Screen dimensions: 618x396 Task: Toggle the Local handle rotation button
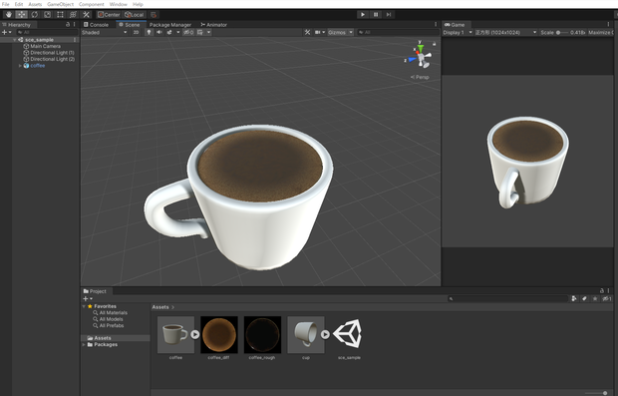[x=134, y=15]
